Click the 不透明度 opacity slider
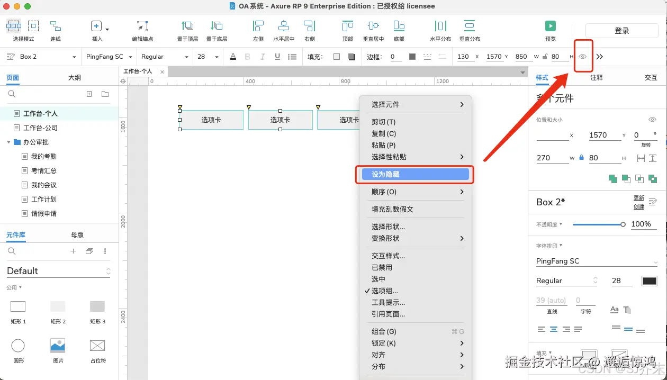 coord(599,224)
